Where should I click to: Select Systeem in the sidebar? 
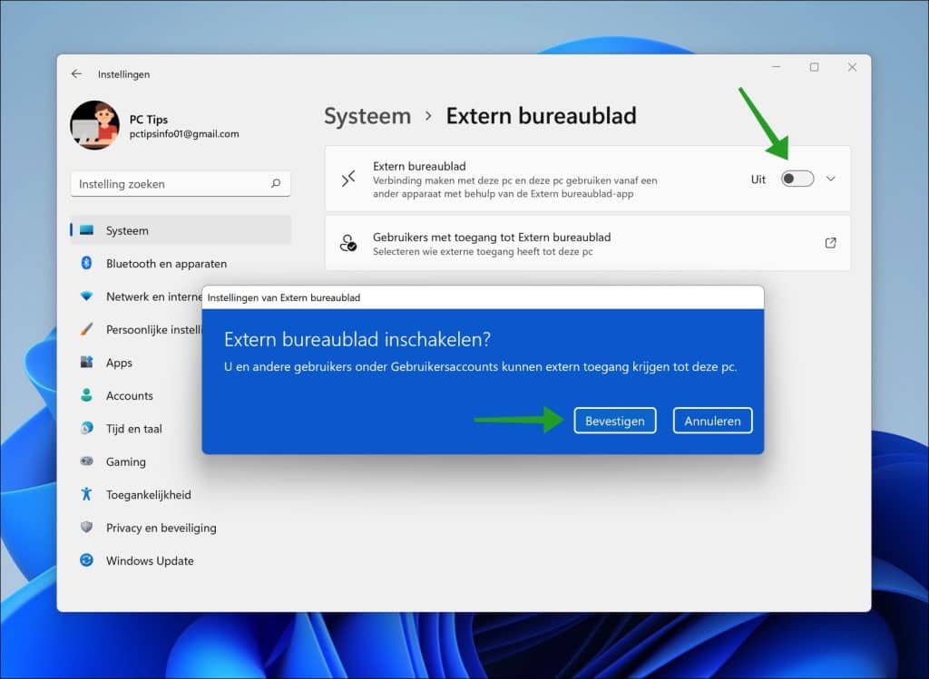(x=127, y=230)
